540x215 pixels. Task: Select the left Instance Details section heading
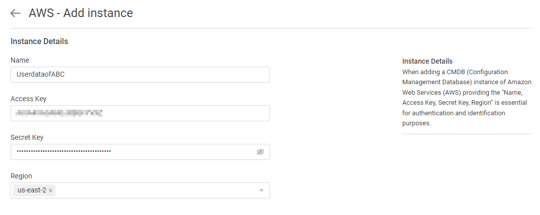coord(39,41)
